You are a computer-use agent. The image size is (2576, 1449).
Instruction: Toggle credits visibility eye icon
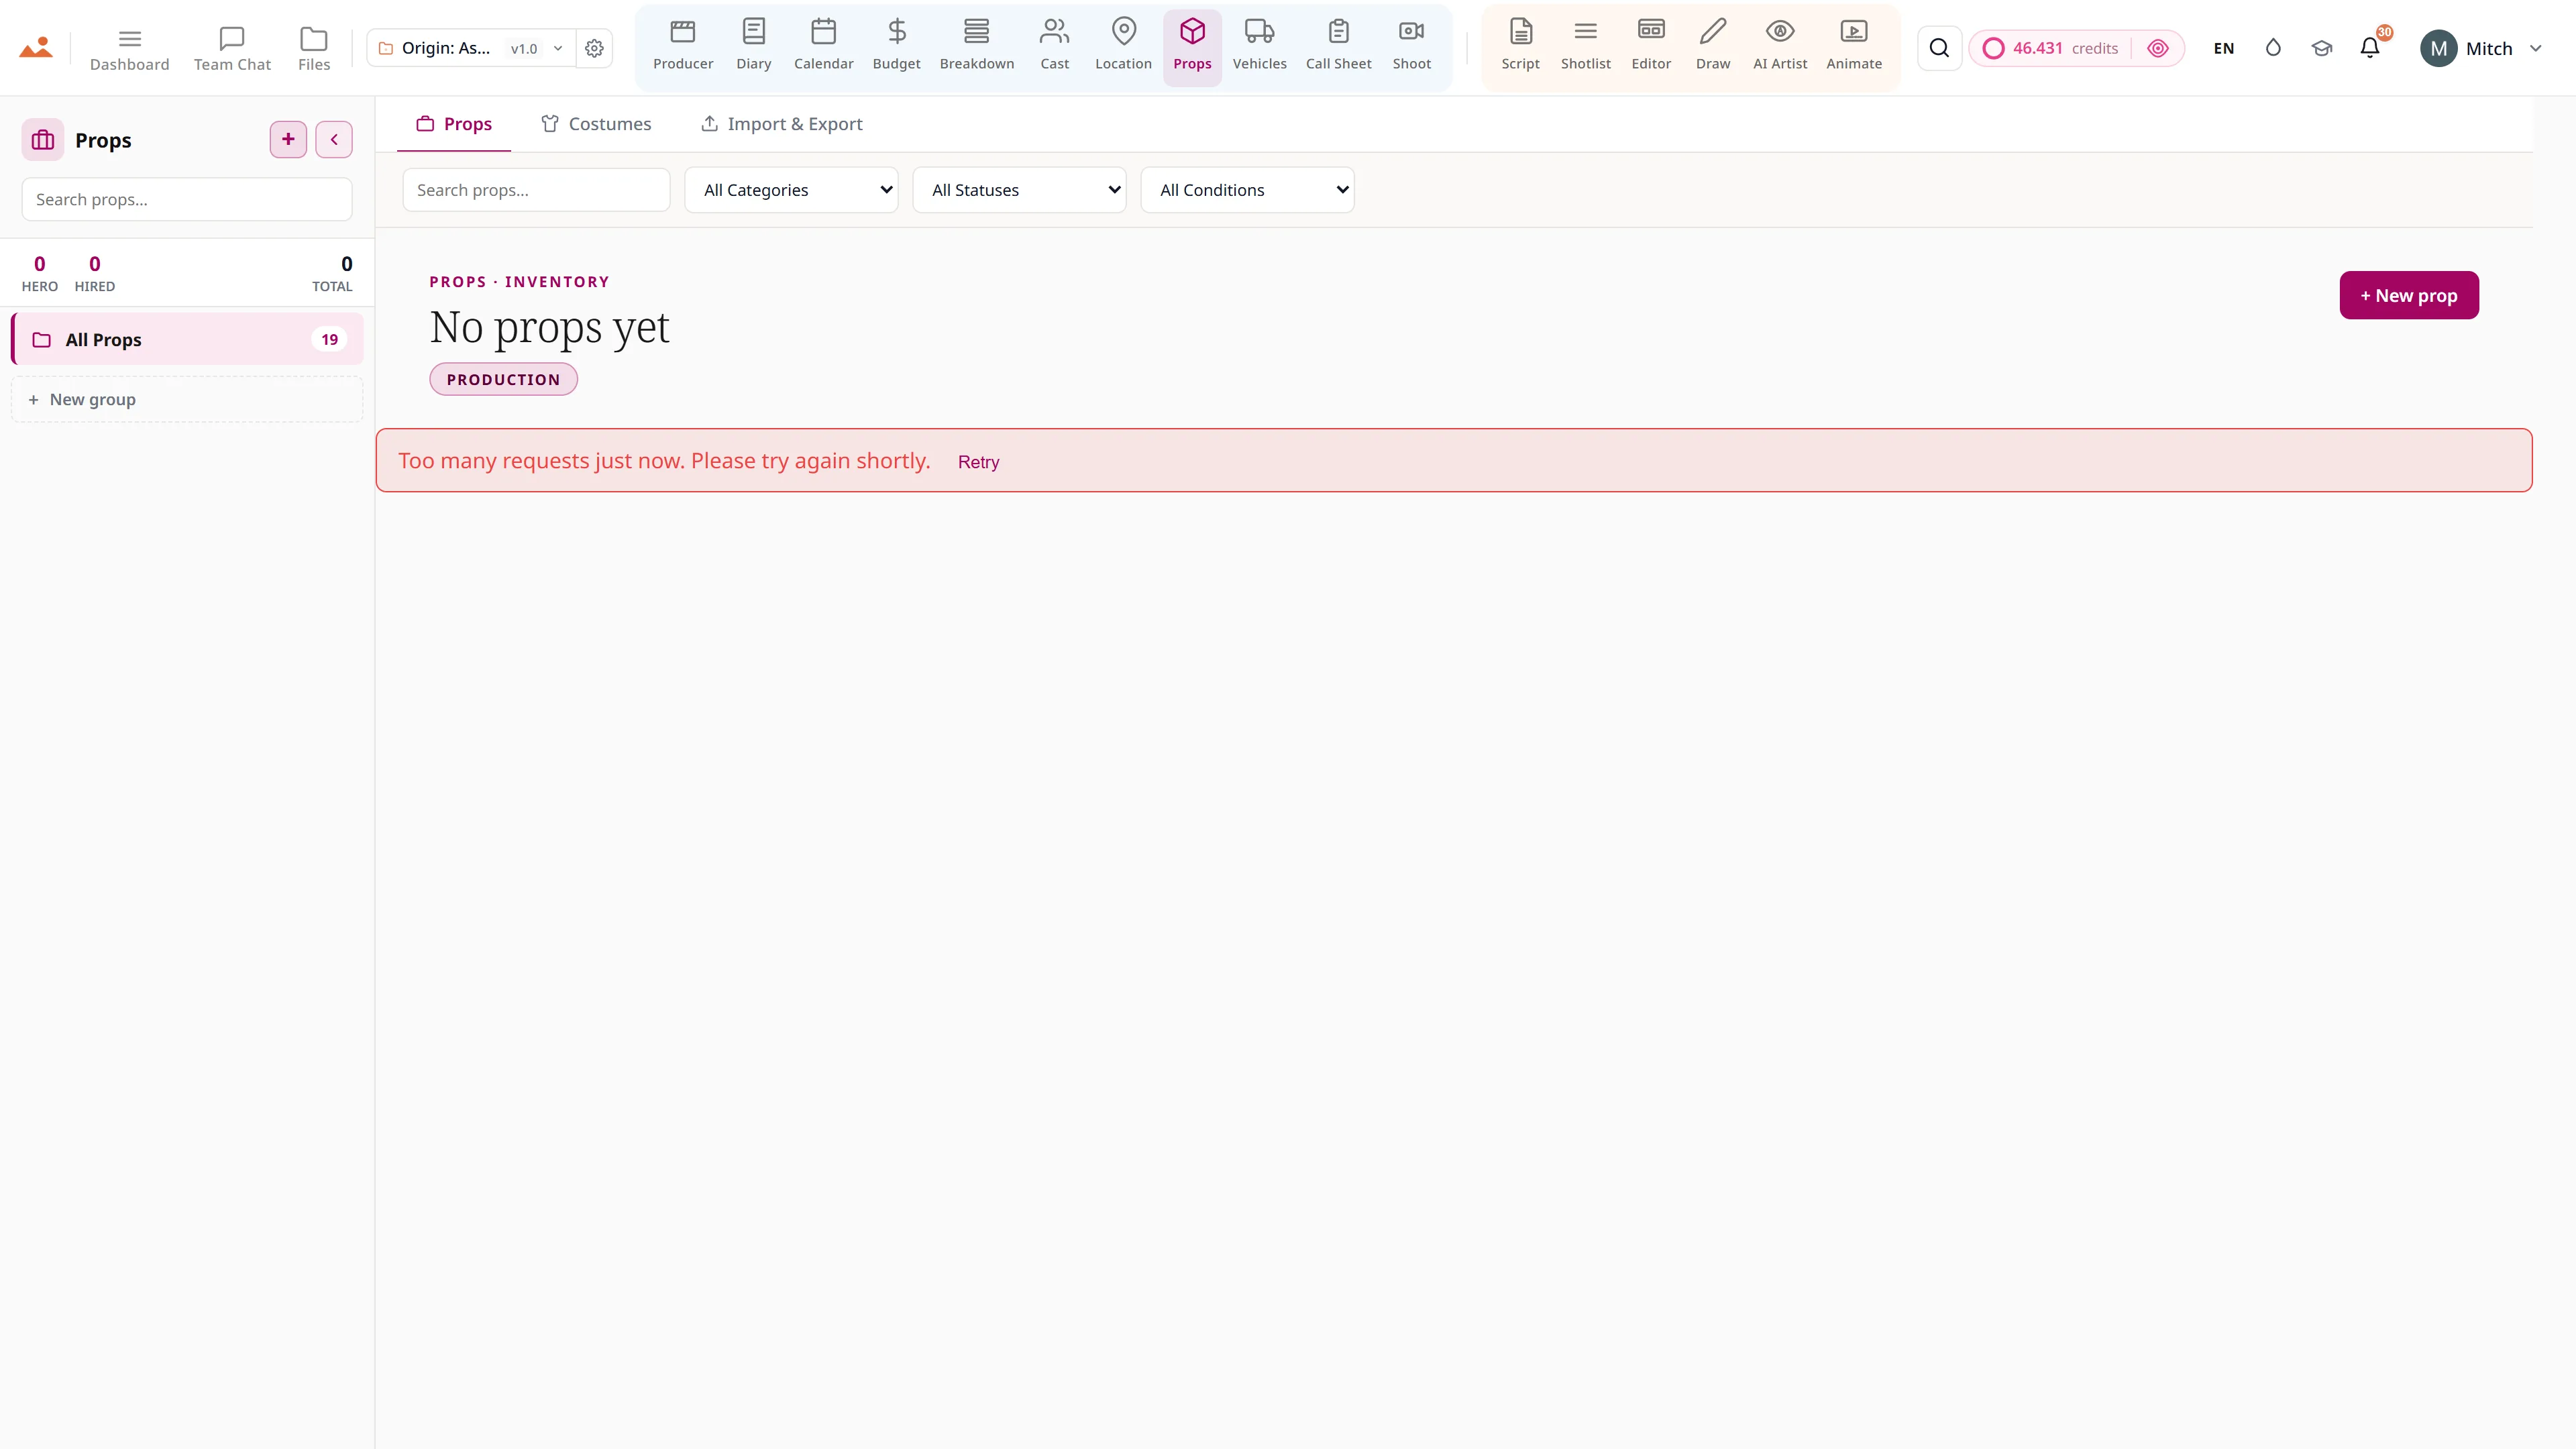[2157, 48]
